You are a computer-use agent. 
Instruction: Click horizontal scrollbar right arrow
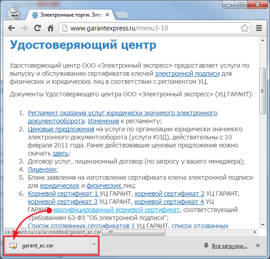point(255,233)
